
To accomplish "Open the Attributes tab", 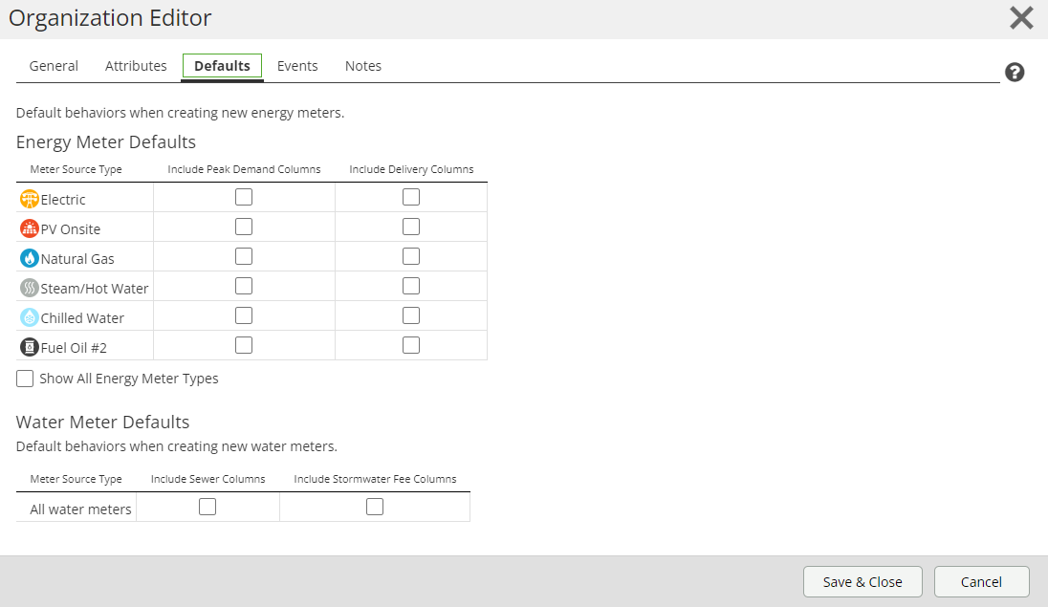I will [x=136, y=66].
